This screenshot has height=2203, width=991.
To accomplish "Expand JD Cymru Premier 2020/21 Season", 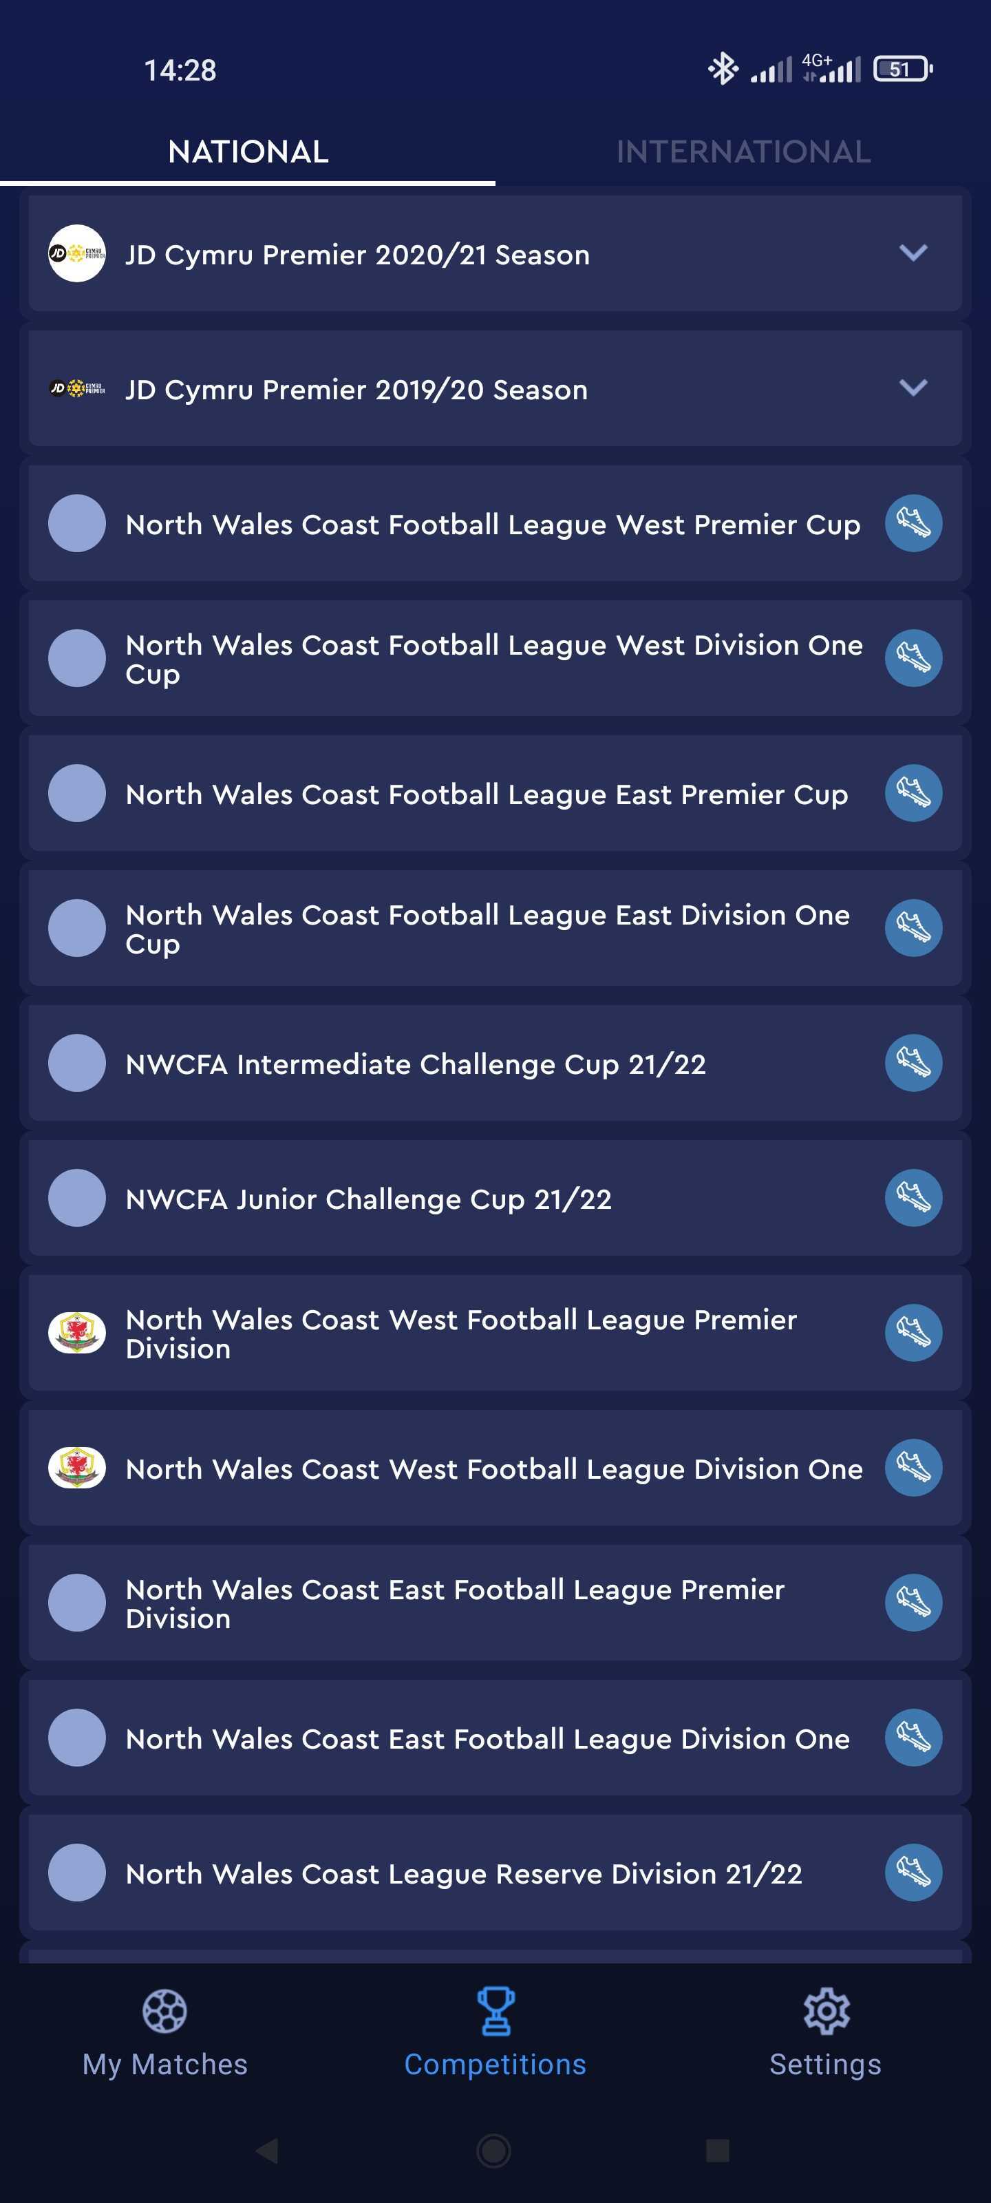I will tap(913, 253).
